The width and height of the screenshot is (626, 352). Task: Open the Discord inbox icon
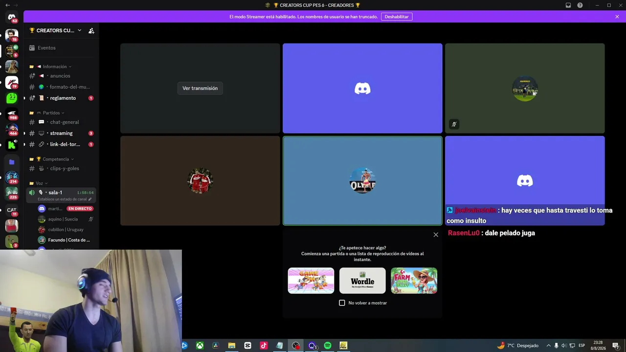(x=568, y=5)
